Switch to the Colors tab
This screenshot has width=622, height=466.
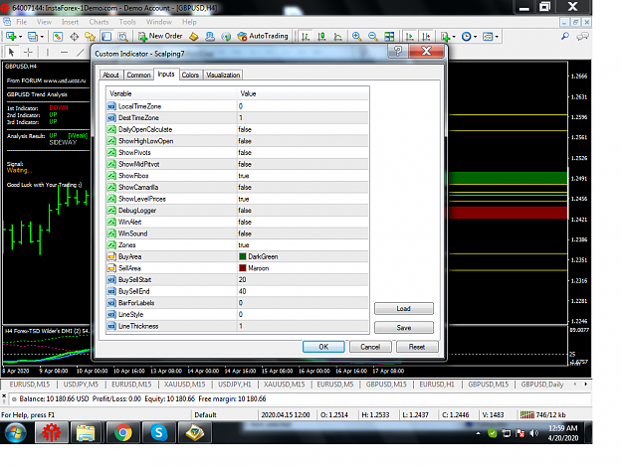click(x=190, y=75)
